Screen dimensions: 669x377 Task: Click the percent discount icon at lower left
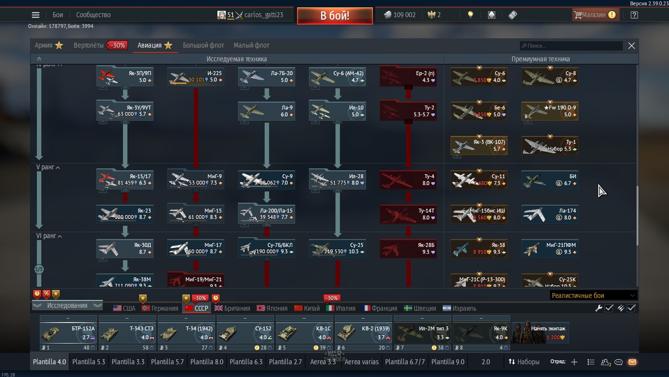[x=46, y=294]
